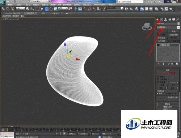Select the Freeform ribbon tab
The image size is (181, 138).
pos(31,13)
